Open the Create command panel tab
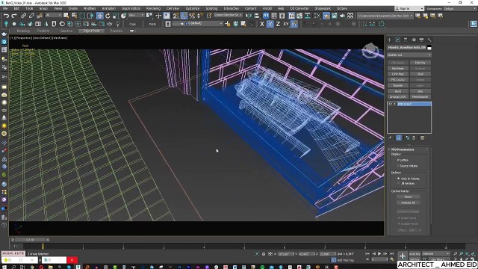Screen dimensions: 478x269 390,40
